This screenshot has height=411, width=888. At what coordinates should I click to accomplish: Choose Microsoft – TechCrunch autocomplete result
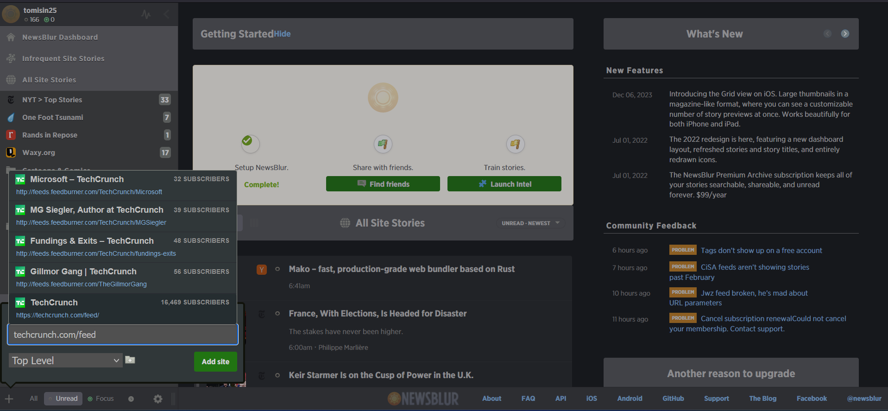123,185
